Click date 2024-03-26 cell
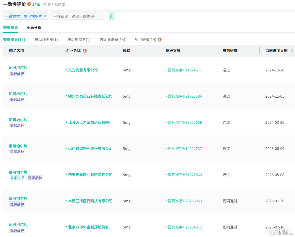The height and width of the screenshot is (237, 295). 275,122
